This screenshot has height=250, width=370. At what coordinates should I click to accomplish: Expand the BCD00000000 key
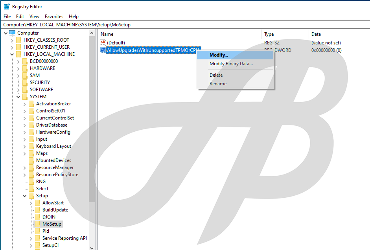[18, 62]
